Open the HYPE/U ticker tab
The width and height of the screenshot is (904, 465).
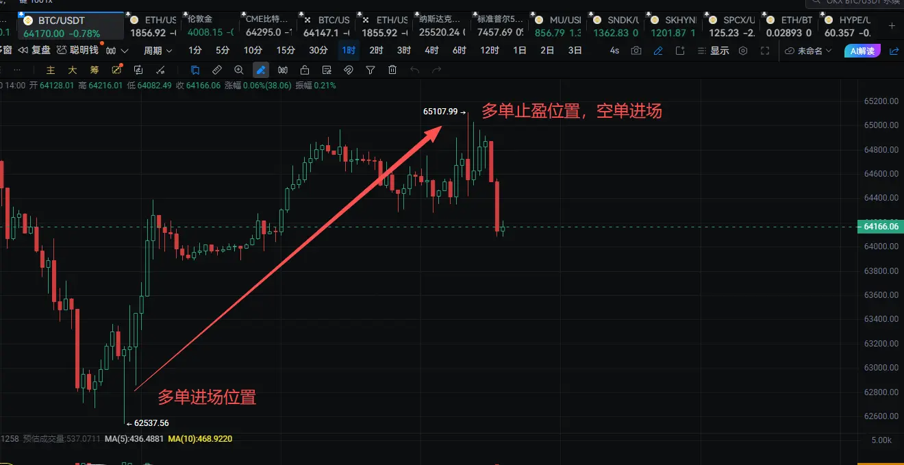tap(849, 27)
